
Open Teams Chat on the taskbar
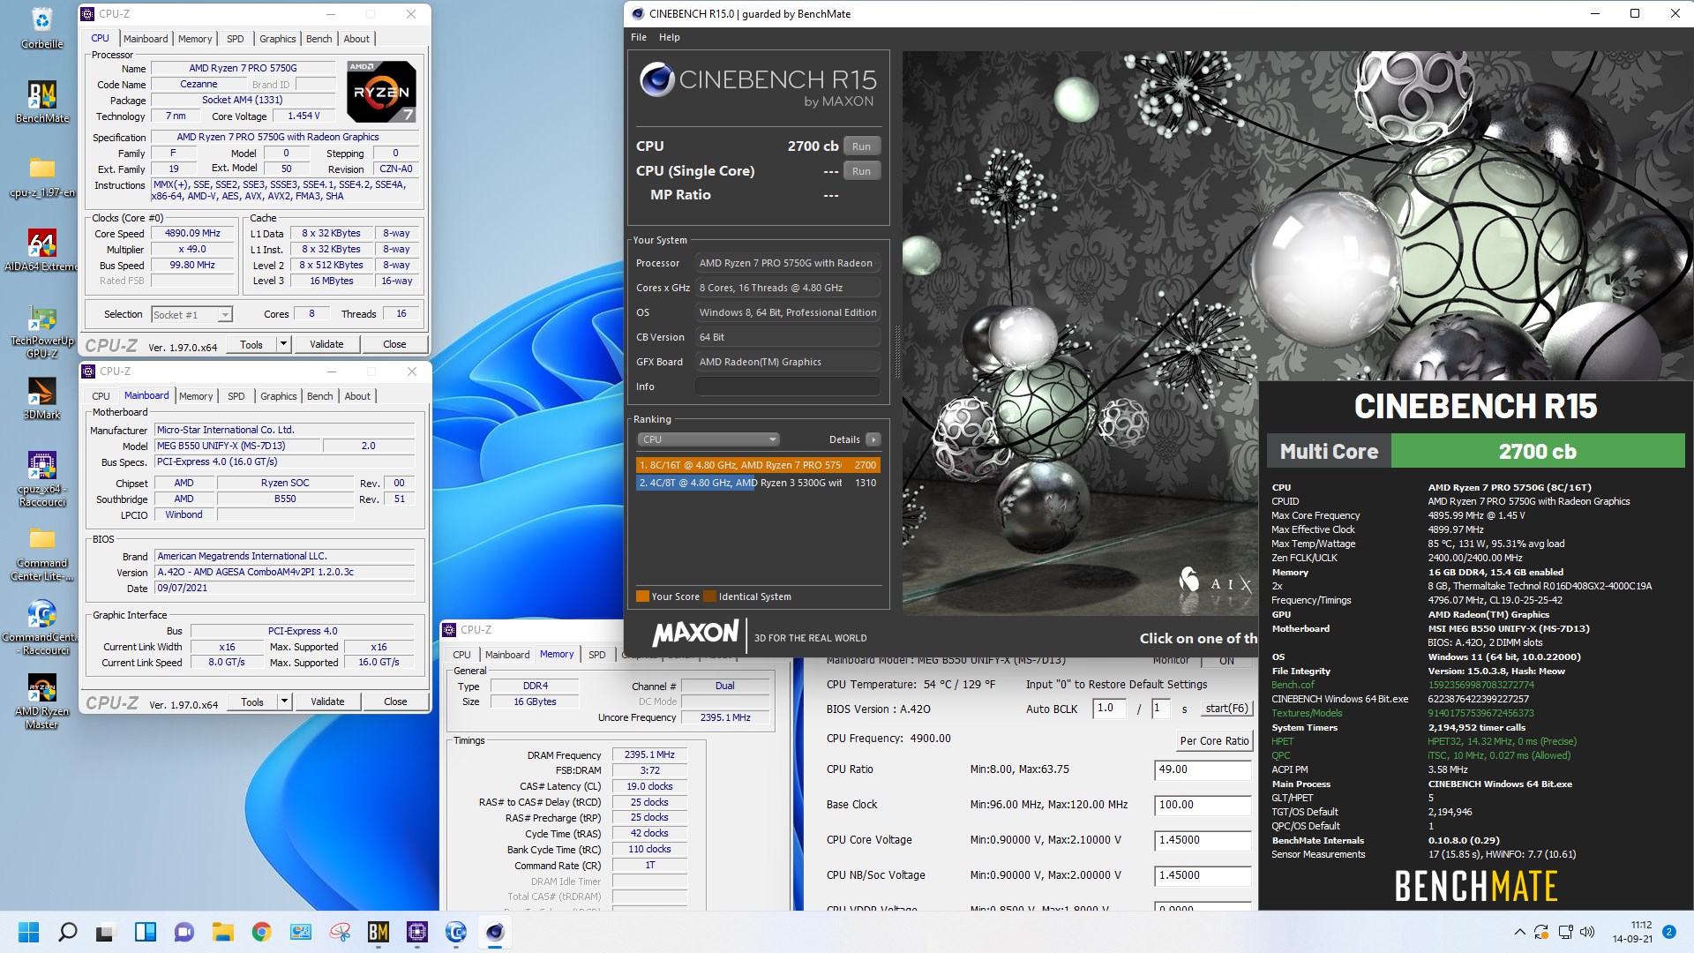coord(184,932)
